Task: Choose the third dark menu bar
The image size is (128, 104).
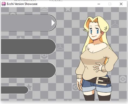Action: pos(28,70)
